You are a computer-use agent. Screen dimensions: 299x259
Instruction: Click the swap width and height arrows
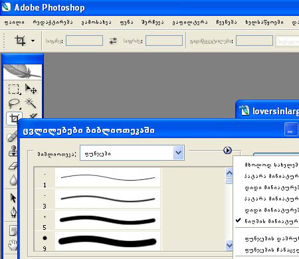click(x=113, y=41)
